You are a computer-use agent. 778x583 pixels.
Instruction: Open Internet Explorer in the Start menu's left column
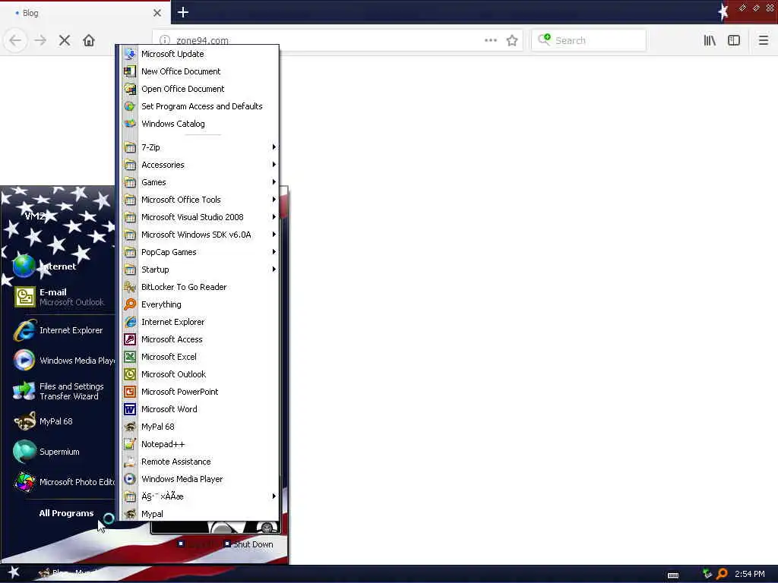(x=62, y=330)
